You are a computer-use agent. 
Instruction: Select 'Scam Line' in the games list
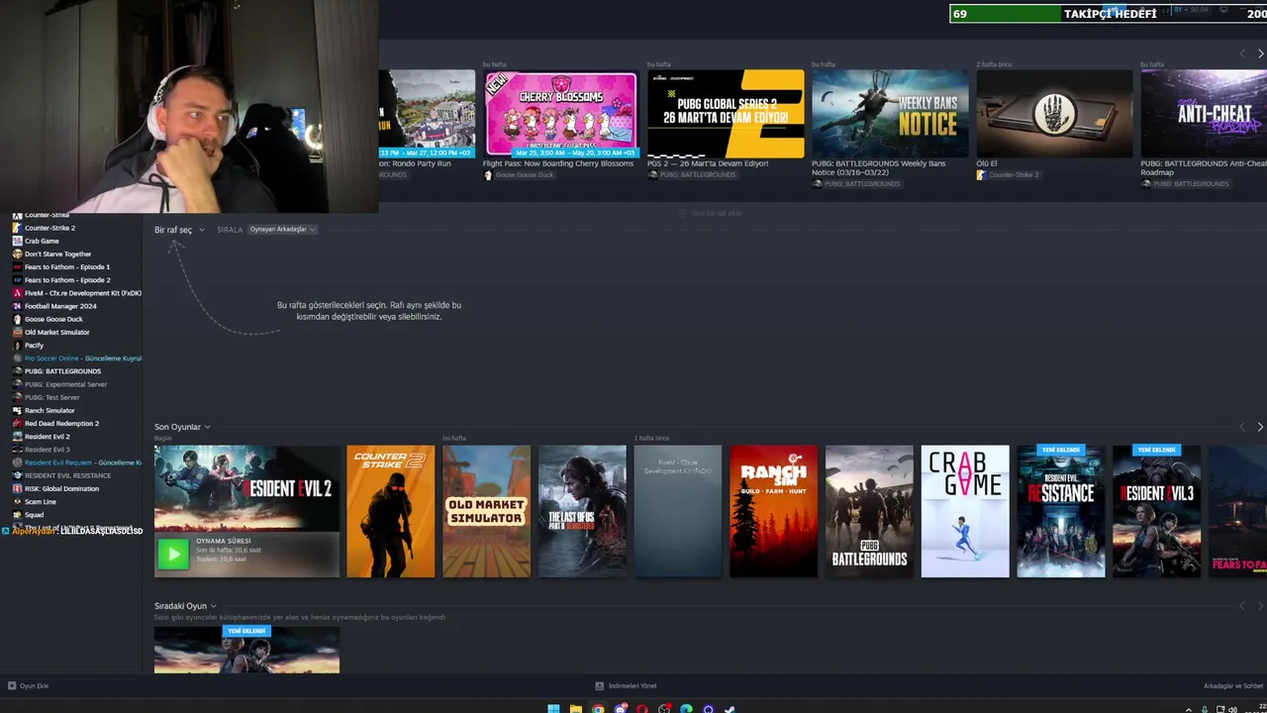(x=41, y=502)
